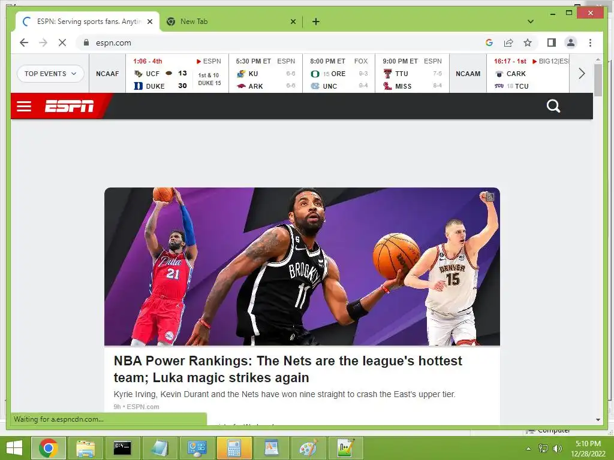Open Chrome from the taskbar
Screen dimensions: 614x460
pos(49,448)
